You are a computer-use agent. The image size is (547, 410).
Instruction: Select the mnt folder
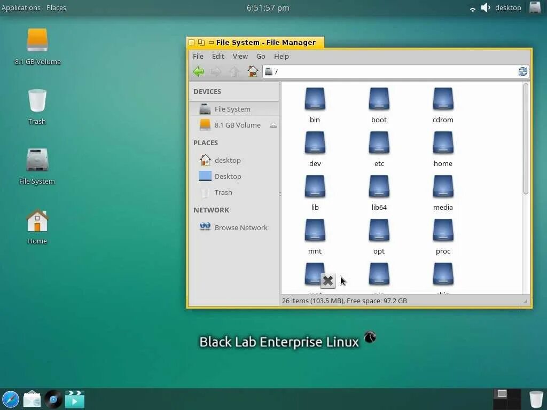coord(315,236)
